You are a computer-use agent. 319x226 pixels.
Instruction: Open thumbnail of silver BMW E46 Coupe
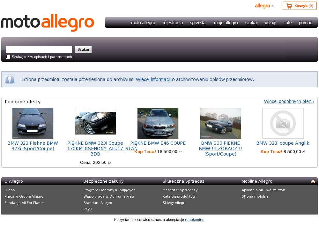tap(158, 123)
